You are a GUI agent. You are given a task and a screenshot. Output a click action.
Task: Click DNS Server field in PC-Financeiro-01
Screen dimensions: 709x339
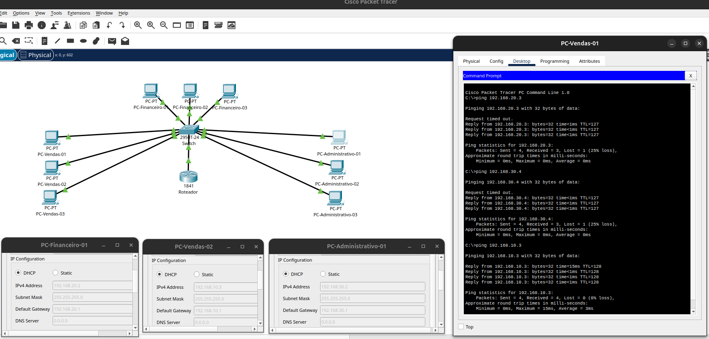tap(93, 320)
